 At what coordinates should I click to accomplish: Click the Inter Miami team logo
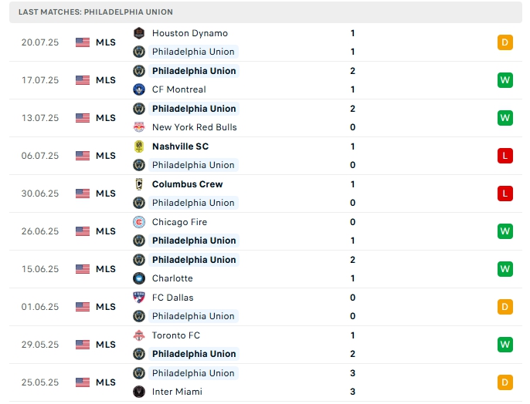point(139,392)
